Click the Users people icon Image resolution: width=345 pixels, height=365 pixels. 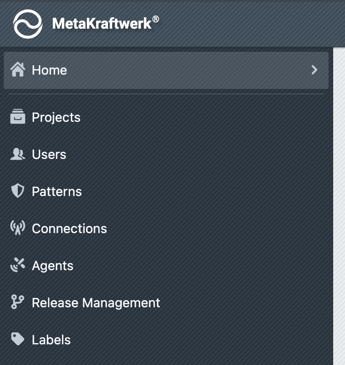pyautogui.click(x=18, y=154)
